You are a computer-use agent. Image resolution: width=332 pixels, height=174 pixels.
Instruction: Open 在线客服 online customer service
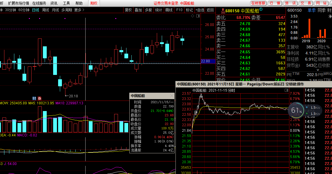[x=258, y=3]
